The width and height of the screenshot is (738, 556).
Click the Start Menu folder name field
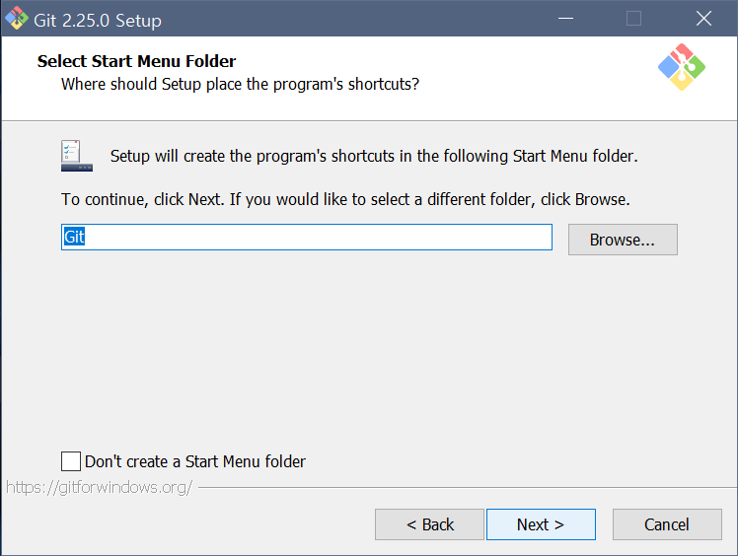pos(307,237)
